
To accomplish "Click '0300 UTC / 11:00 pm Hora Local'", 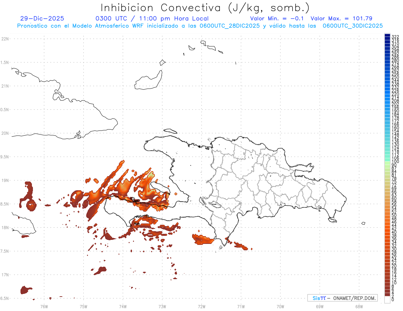I will (152, 19).
